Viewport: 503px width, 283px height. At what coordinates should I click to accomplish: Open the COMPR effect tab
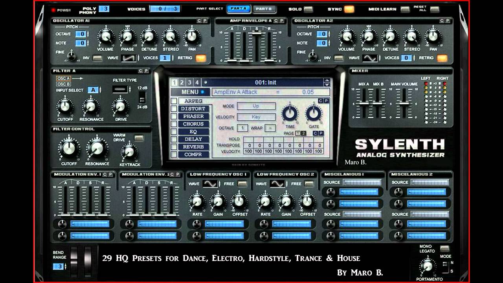[193, 154]
